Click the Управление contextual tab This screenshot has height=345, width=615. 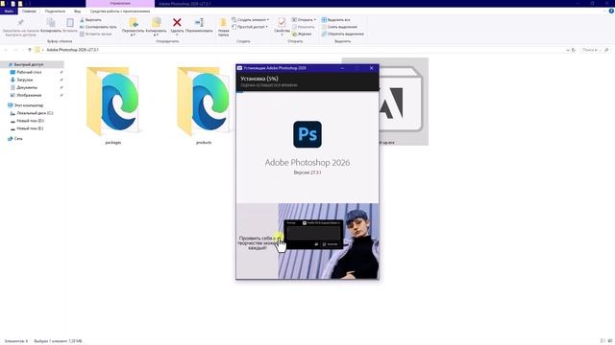120,4
